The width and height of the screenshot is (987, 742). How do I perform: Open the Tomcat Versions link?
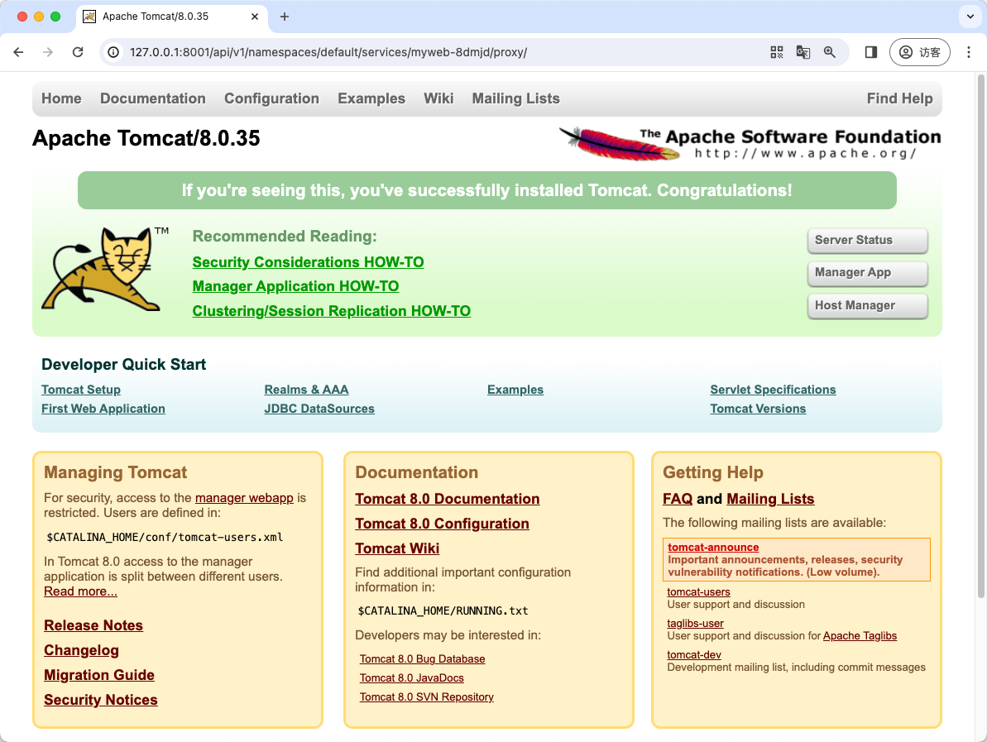758,409
